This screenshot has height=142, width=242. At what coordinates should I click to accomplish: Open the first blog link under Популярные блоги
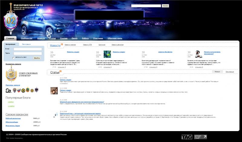[x=11, y=102]
